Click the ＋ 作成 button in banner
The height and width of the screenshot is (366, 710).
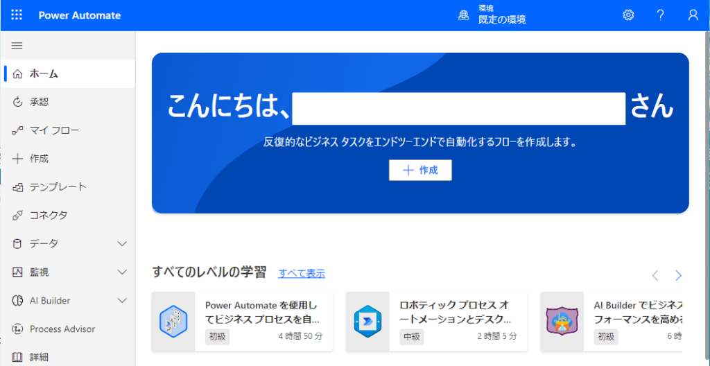click(x=420, y=171)
